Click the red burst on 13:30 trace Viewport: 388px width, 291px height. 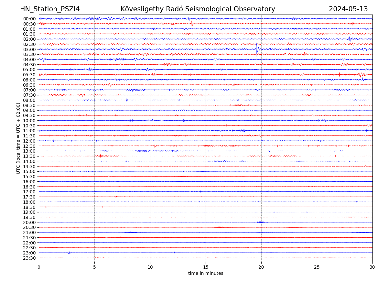tap(100, 156)
